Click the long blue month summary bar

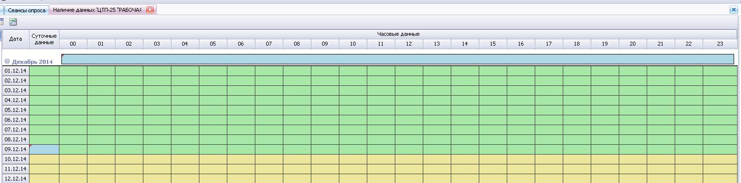click(398, 59)
